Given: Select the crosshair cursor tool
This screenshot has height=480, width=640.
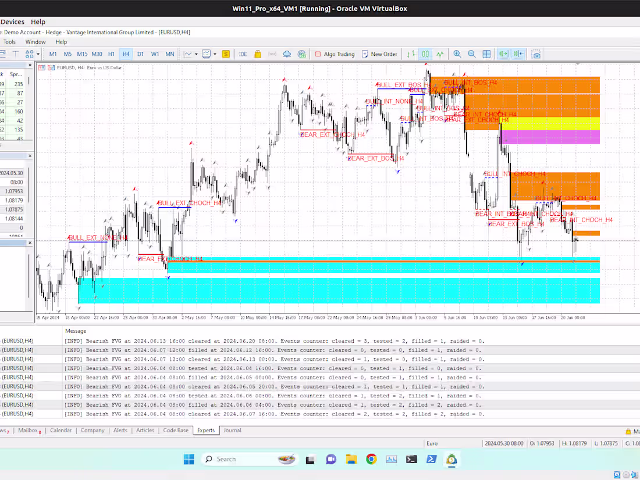Looking at the screenshot, I should coord(4,54).
